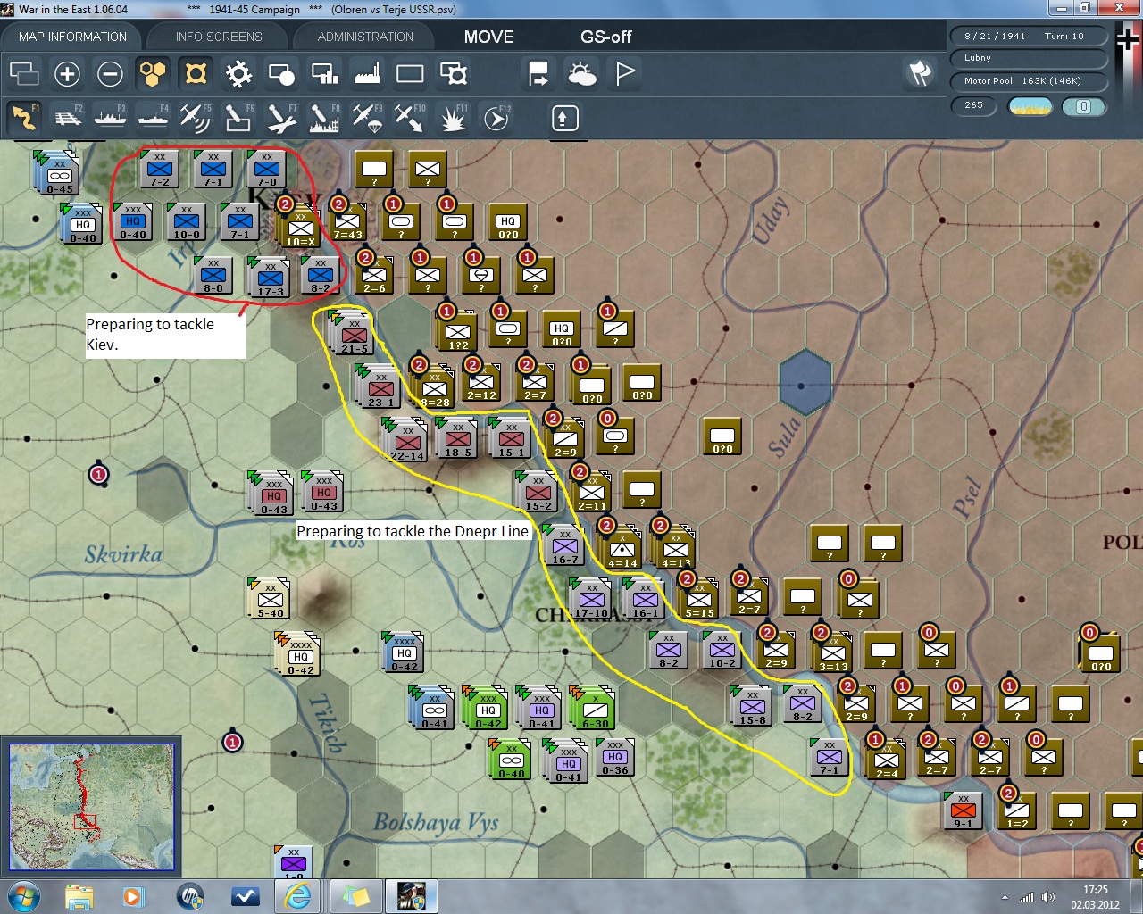This screenshot has width=1143, height=914.
Task: Toggle the orange unit-frame map overlay button
Action: [x=196, y=73]
